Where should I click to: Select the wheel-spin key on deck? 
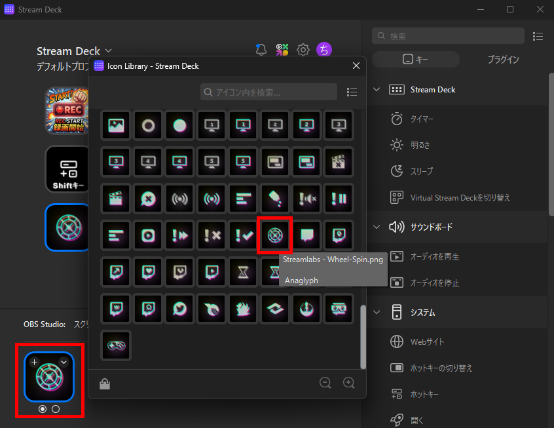tap(67, 227)
